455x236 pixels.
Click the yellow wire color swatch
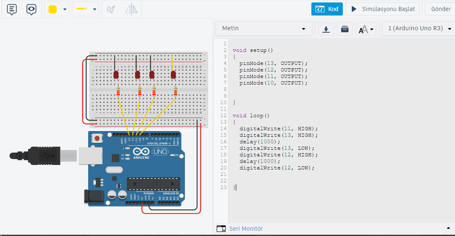(53, 9)
